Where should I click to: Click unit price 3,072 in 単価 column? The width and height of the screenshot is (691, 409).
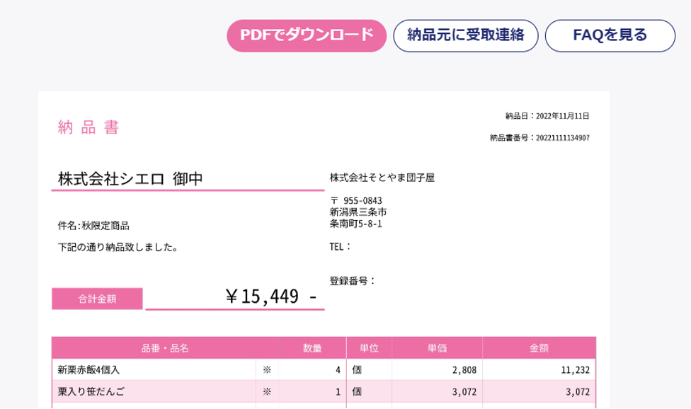tap(464, 391)
